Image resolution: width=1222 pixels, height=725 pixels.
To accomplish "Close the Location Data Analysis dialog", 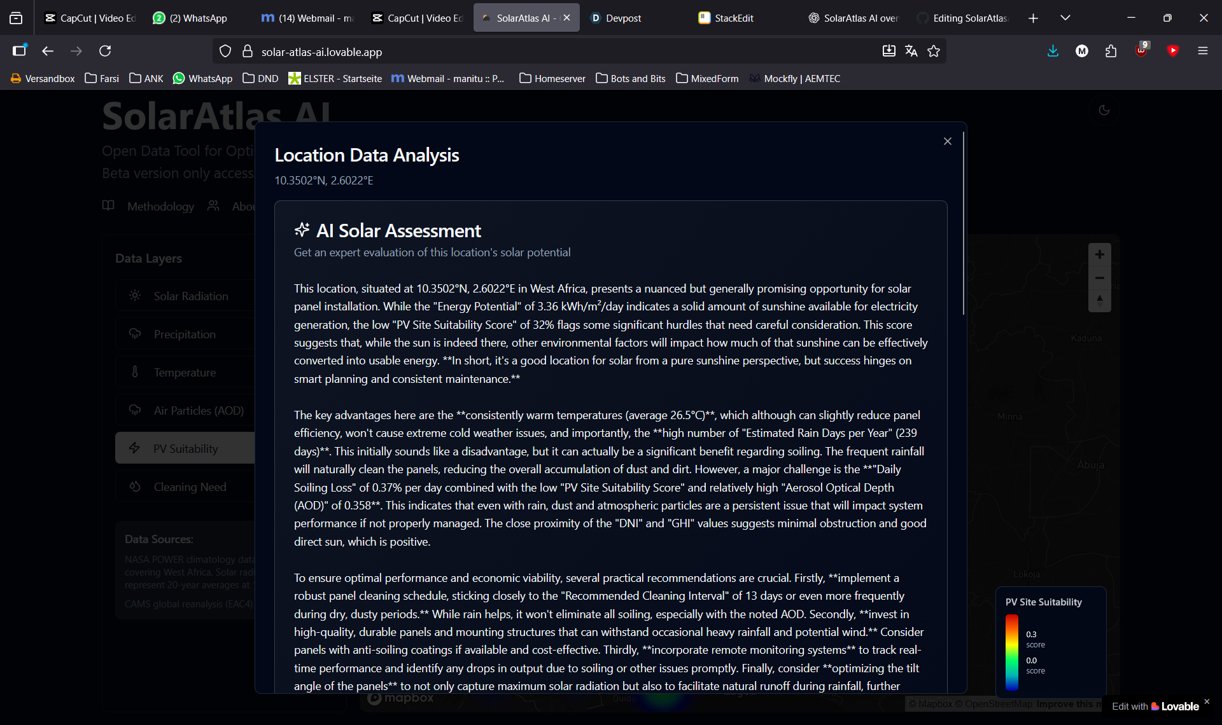I will tap(947, 141).
